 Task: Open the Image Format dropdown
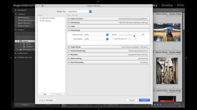(x=96, y=35)
